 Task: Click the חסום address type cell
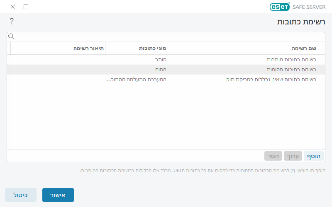(x=161, y=70)
